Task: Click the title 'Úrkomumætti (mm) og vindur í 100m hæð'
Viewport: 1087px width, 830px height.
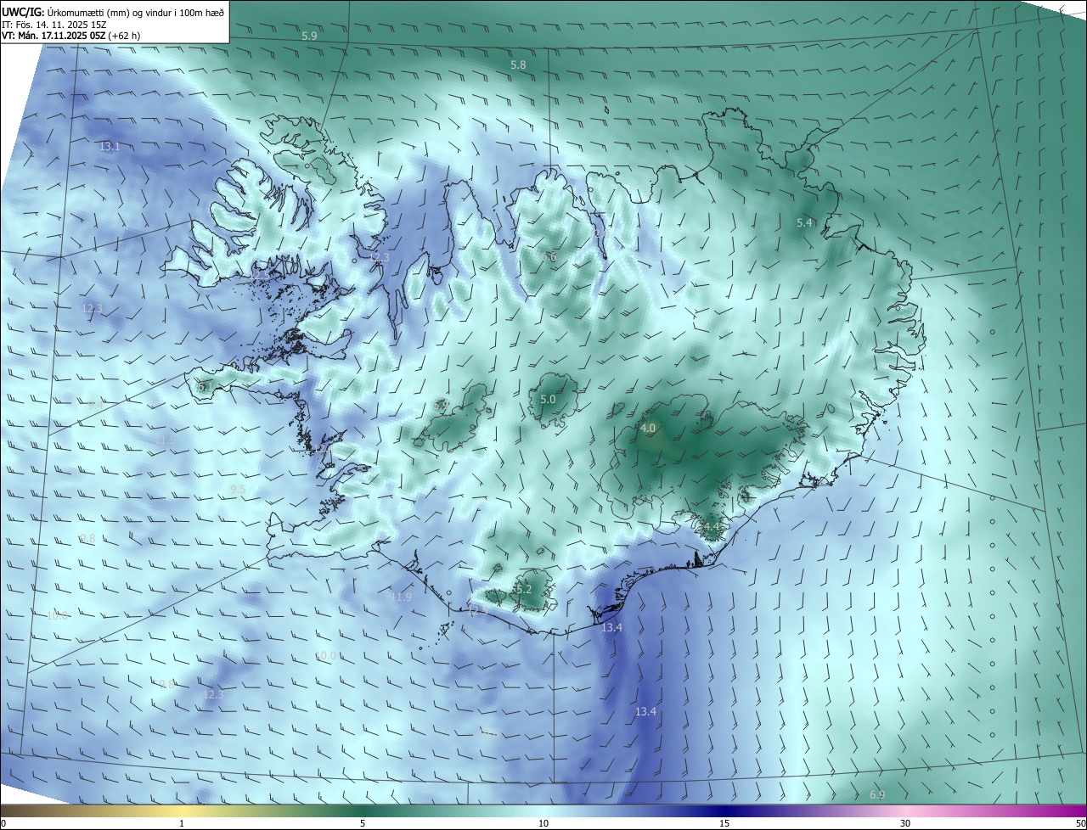Action: pyautogui.click(x=136, y=13)
